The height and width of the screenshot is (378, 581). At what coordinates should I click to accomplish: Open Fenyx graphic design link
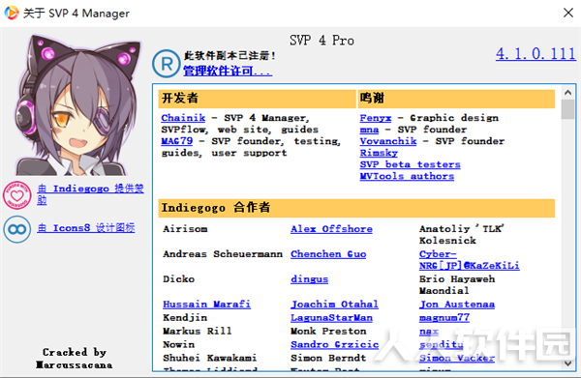376,118
